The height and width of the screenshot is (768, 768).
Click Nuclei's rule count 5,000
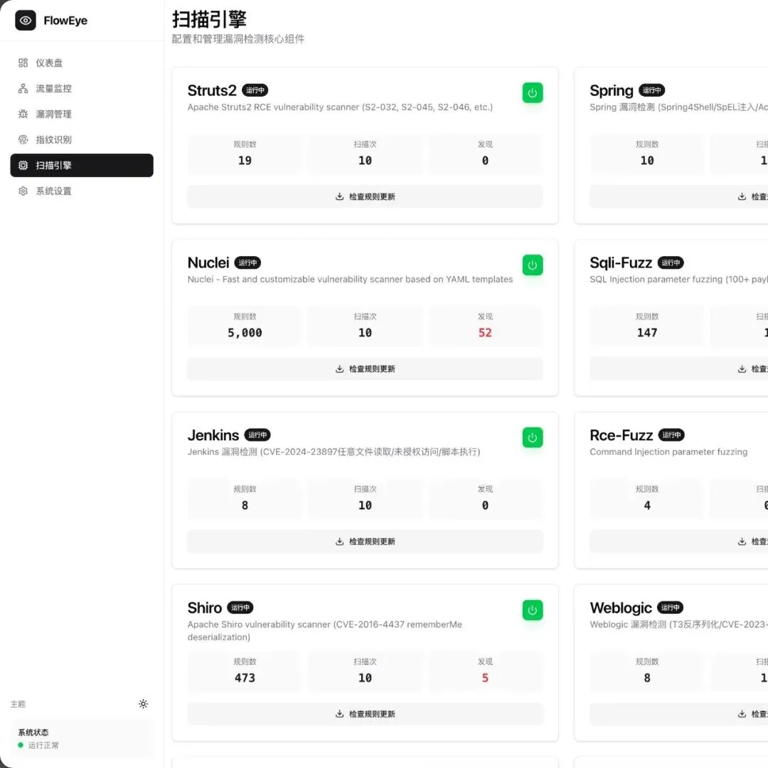click(245, 333)
